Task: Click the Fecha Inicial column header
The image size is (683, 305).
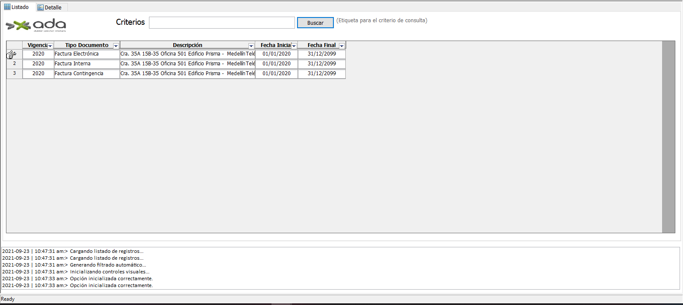Action: [276, 45]
